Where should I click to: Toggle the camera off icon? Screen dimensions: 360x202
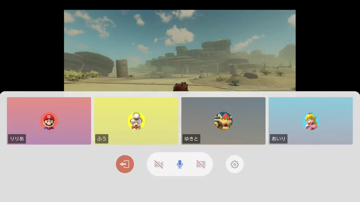pyautogui.click(x=159, y=164)
